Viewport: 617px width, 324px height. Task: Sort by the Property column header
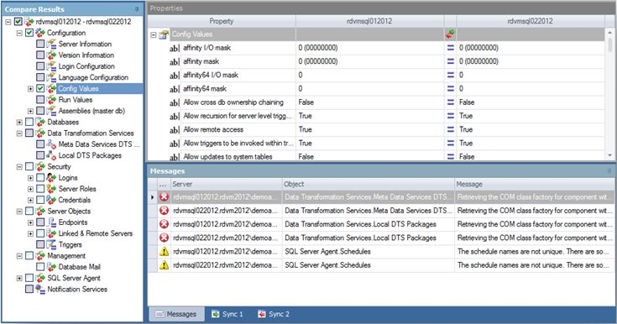point(222,21)
